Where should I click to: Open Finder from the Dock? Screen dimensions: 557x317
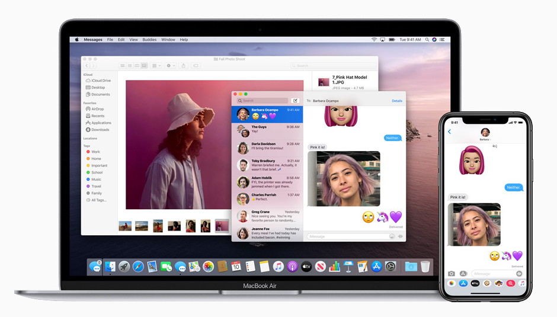(x=110, y=266)
